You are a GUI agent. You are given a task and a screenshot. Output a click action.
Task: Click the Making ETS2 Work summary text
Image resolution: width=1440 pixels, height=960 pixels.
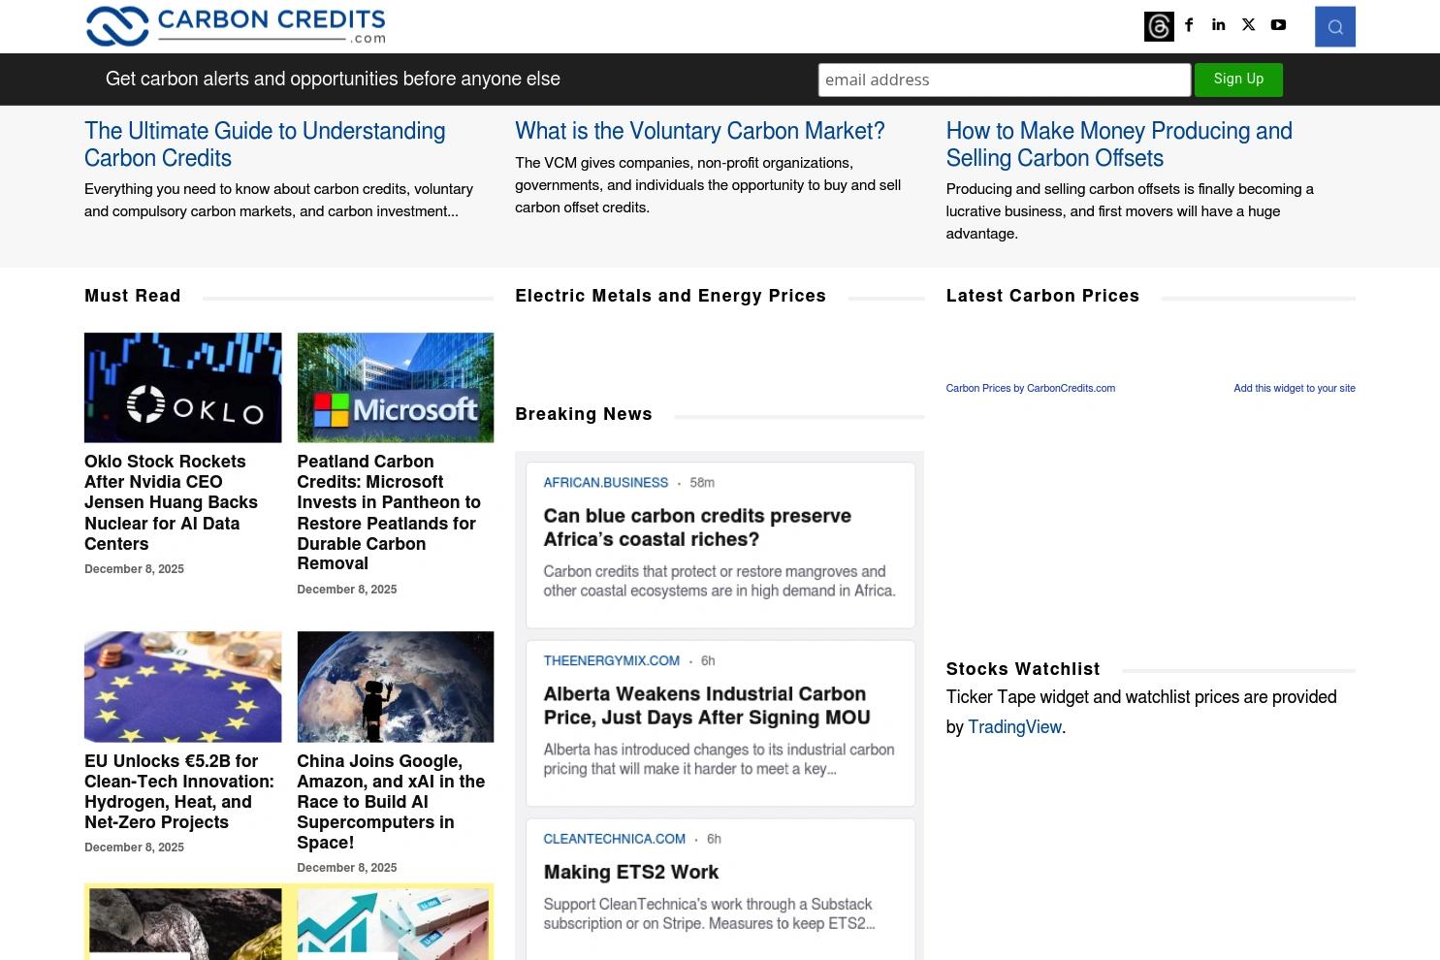point(709,914)
